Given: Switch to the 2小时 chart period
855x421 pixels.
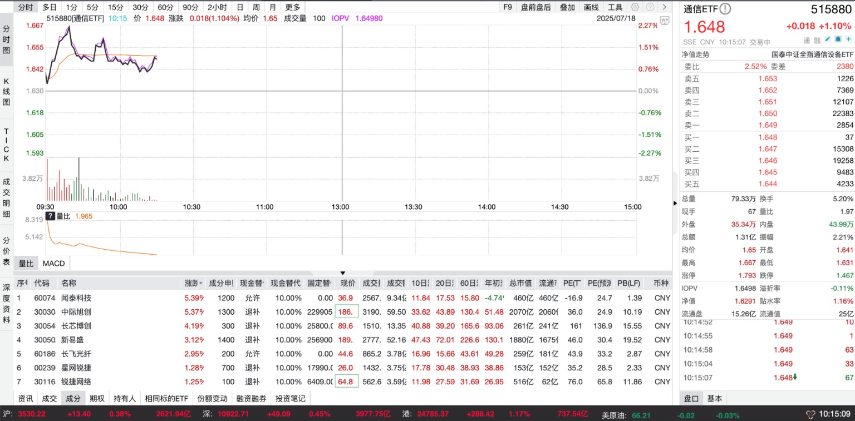Looking at the screenshot, I should point(217,7).
